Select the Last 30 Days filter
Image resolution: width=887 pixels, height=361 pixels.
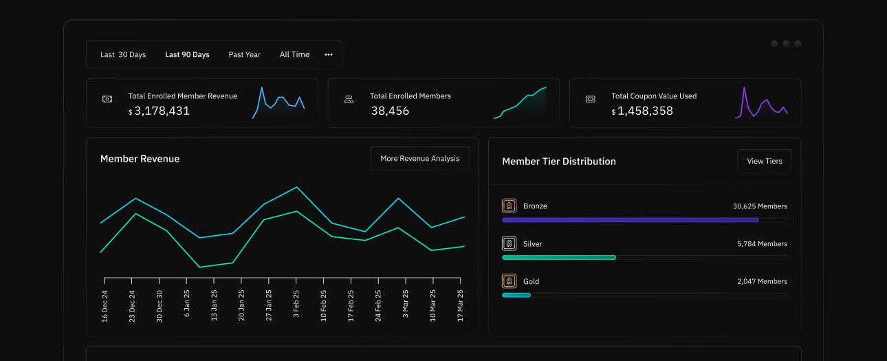point(123,55)
